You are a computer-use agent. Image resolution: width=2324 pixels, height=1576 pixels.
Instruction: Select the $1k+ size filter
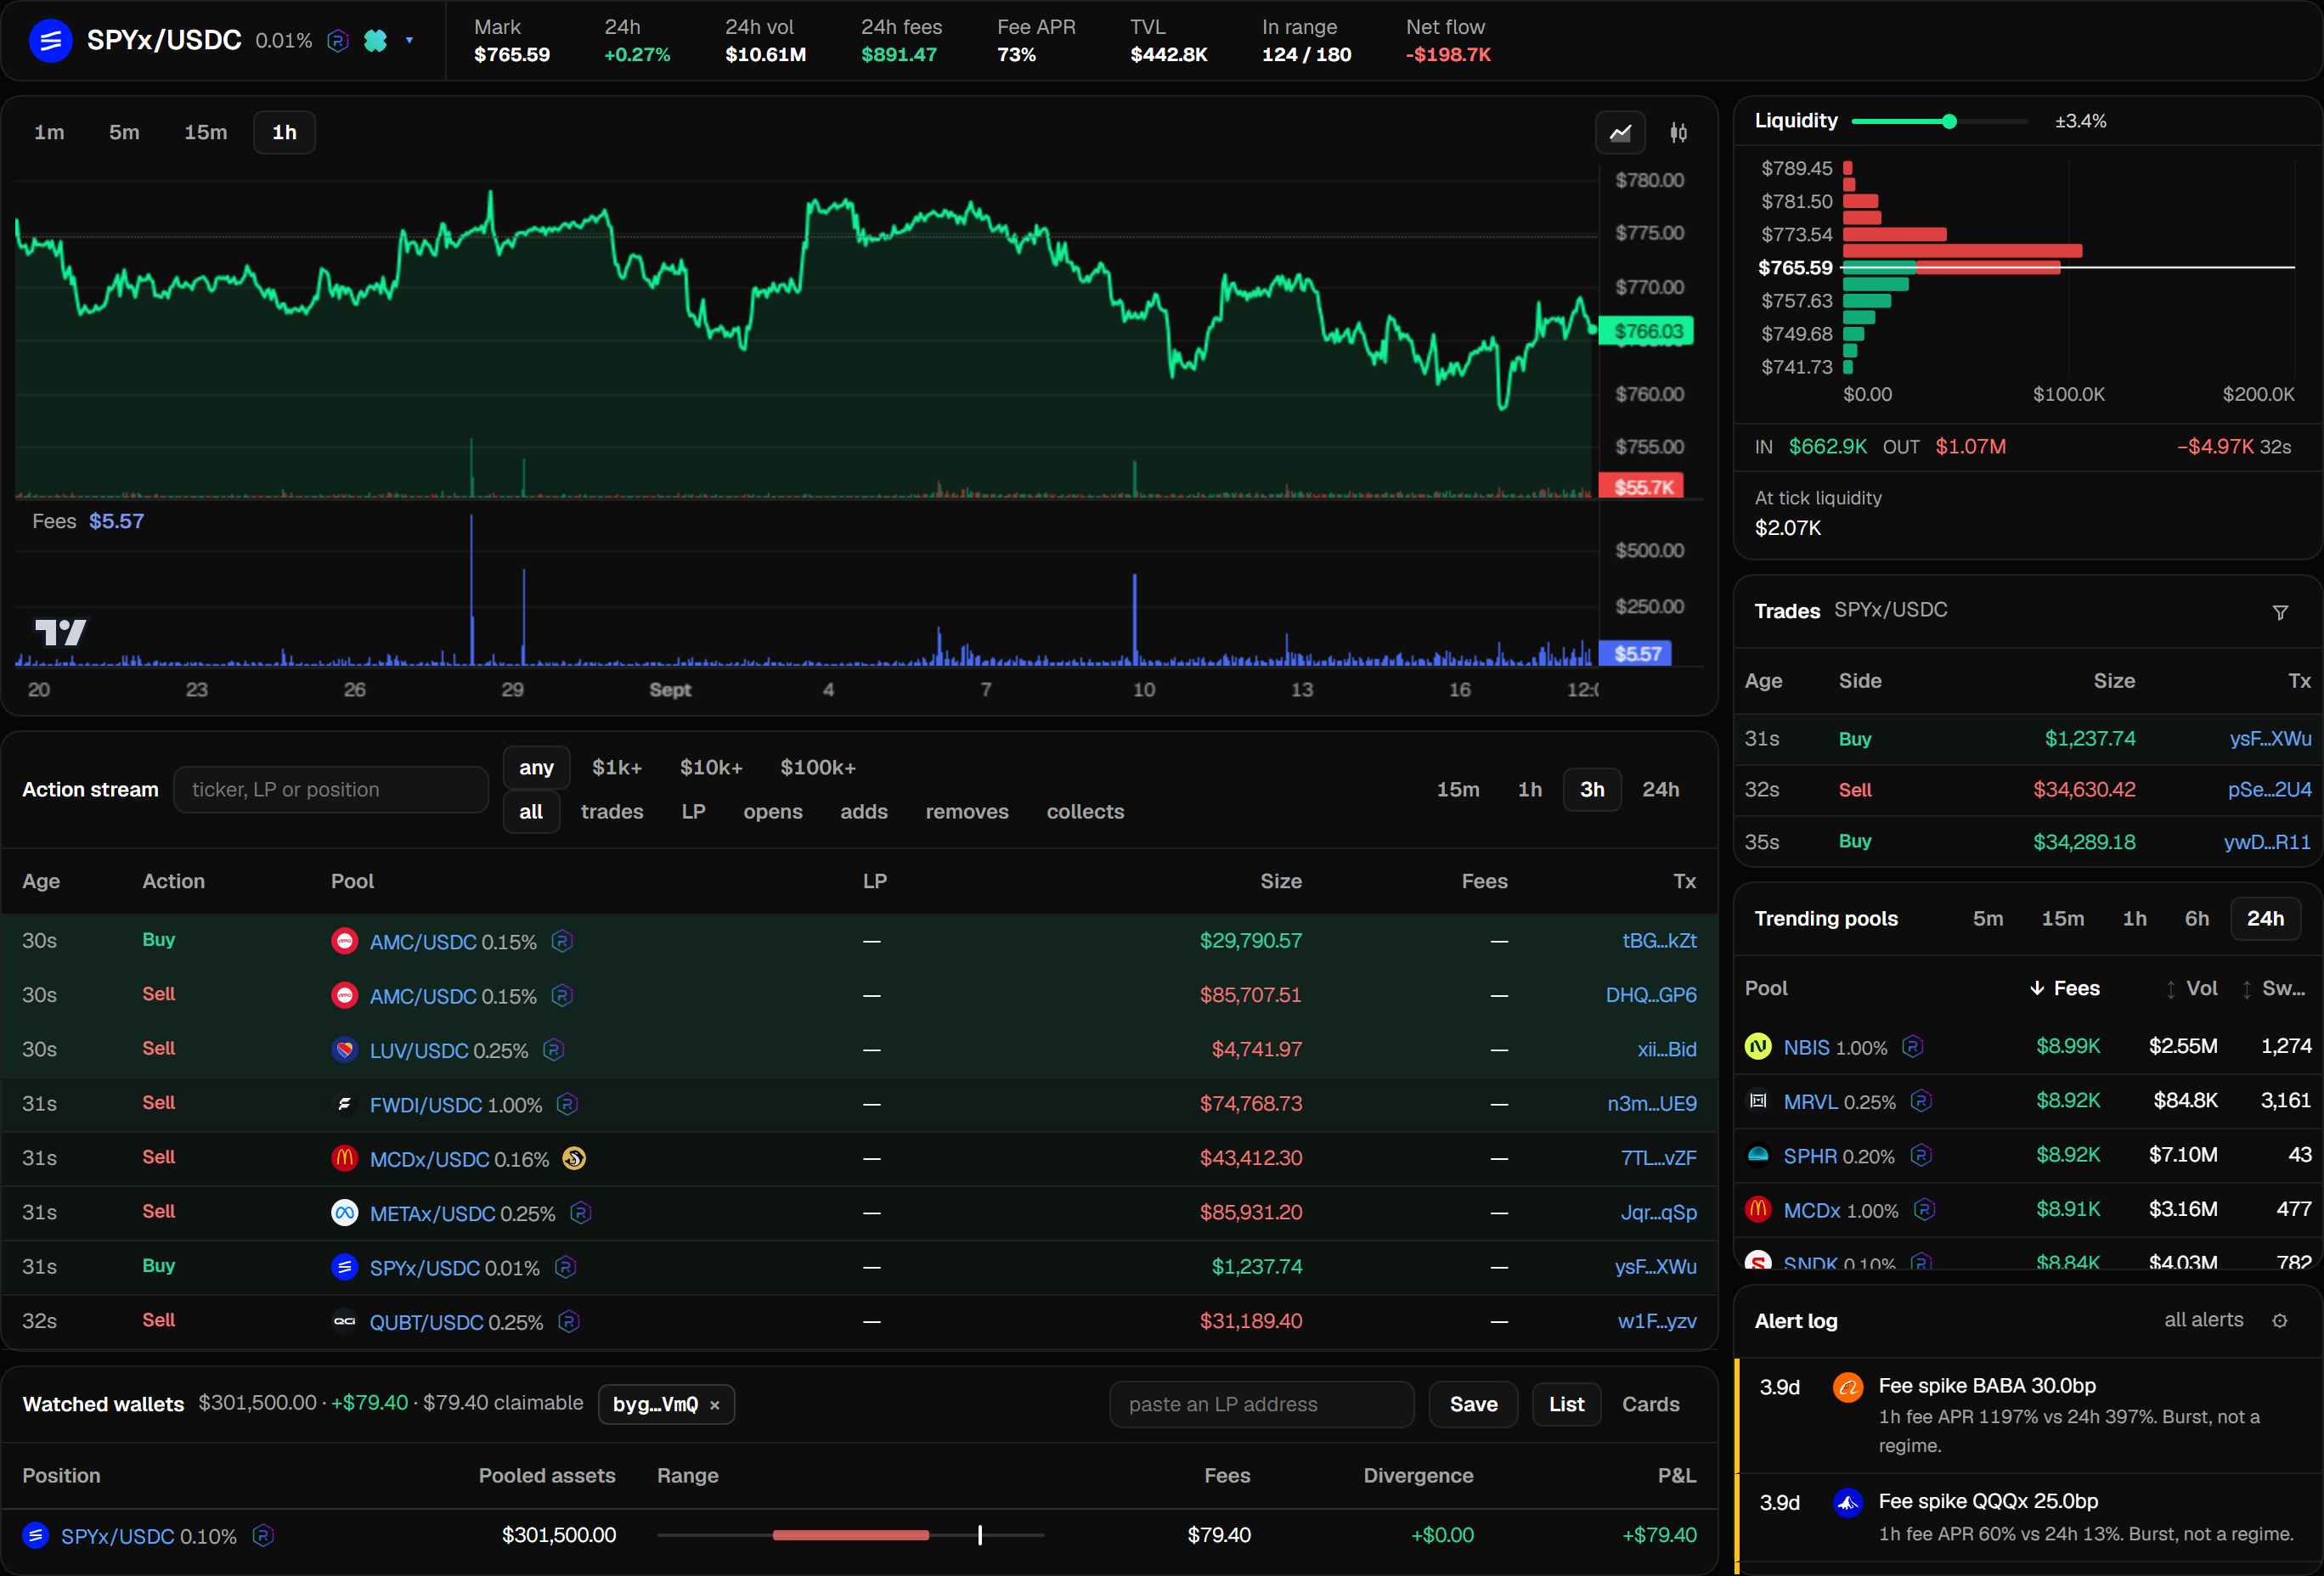[617, 768]
